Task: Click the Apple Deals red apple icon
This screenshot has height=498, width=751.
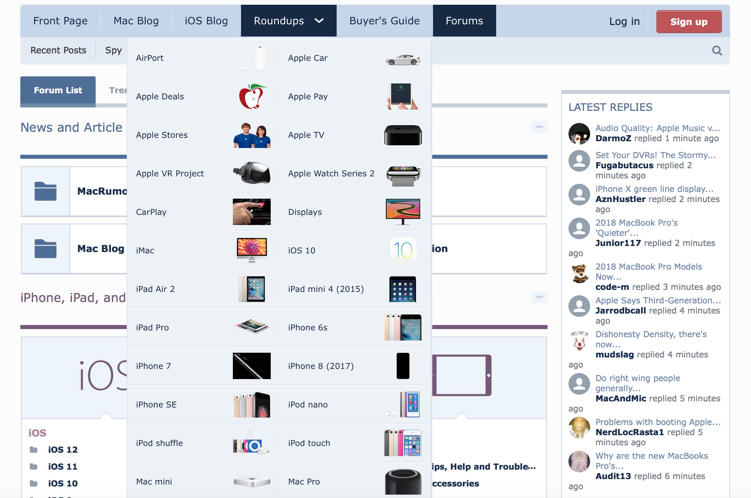Action: [x=252, y=96]
